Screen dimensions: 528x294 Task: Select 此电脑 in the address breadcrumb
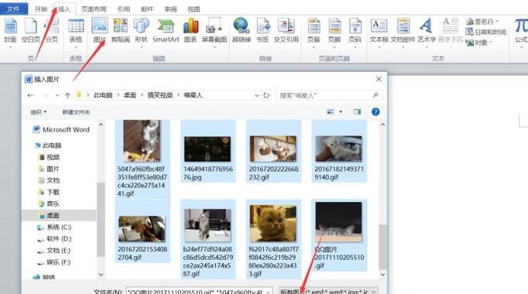click(x=103, y=95)
